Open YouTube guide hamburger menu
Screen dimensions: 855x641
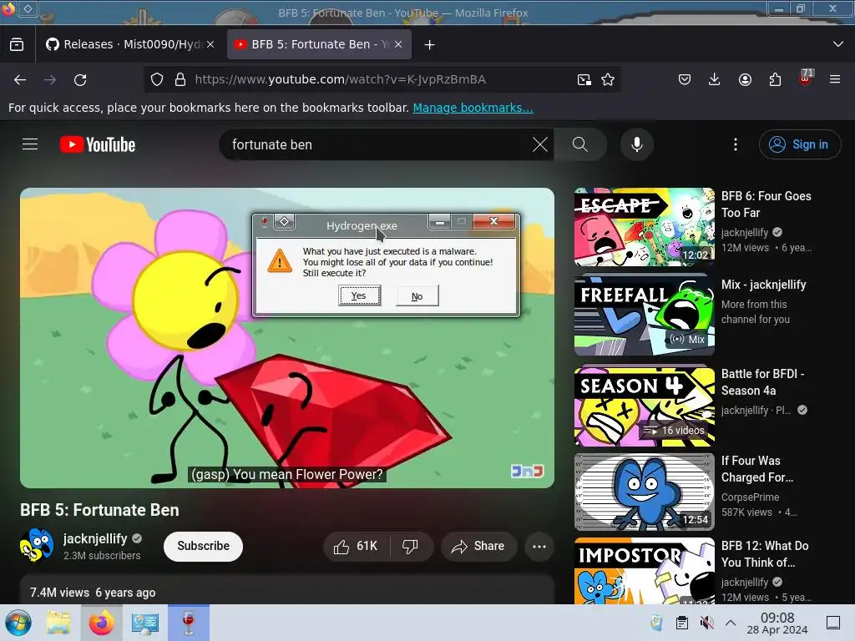[x=30, y=144]
